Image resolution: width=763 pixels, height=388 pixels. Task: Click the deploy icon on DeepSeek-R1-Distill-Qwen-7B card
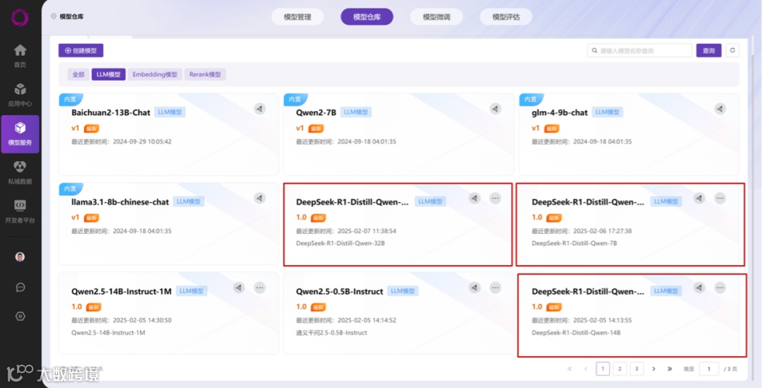tap(699, 198)
